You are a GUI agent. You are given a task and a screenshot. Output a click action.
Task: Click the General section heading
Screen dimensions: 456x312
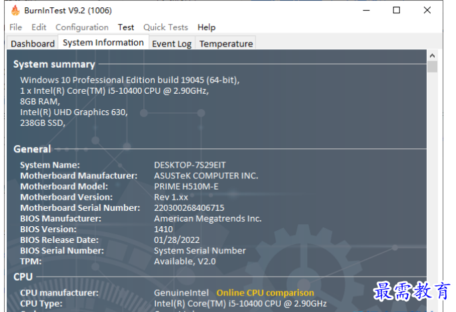pos(32,149)
